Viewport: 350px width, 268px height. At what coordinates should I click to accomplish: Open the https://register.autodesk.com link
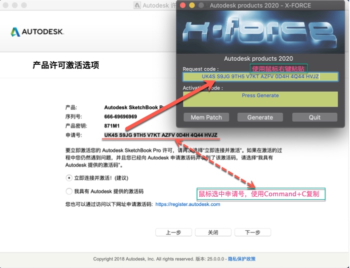tap(188, 204)
